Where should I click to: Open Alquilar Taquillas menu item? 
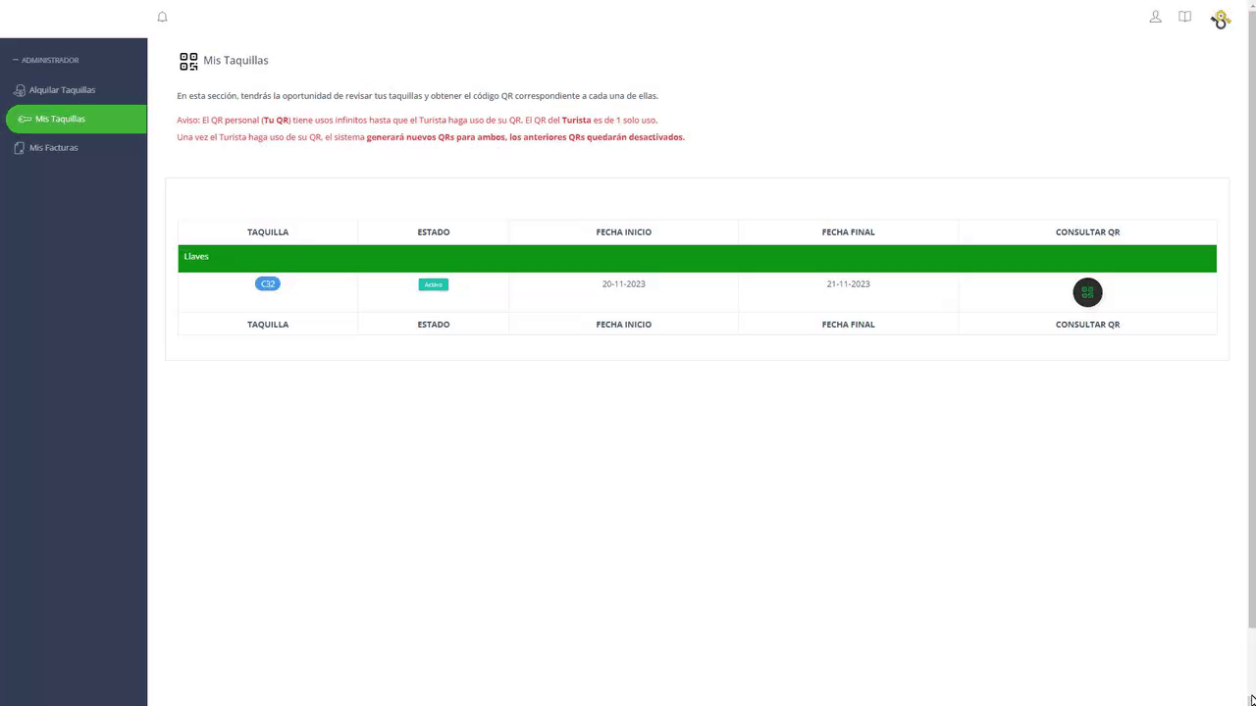click(x=62, y=90)
